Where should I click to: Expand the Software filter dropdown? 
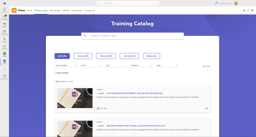(141, 66)
